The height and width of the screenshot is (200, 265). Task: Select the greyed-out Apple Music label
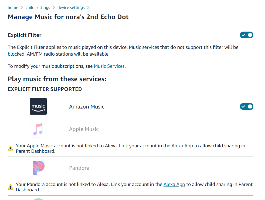point(84,129)
